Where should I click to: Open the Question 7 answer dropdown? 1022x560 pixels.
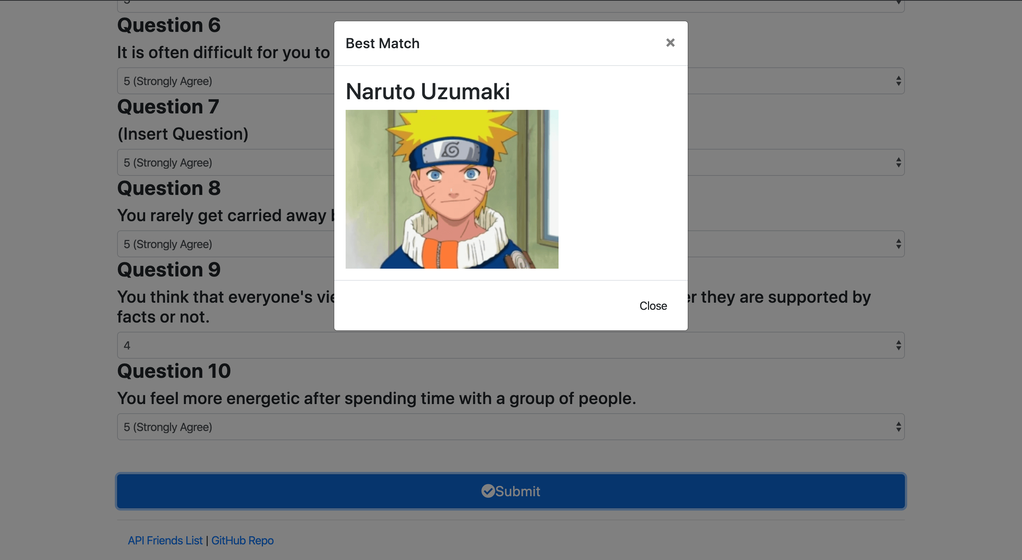(511, 162)
